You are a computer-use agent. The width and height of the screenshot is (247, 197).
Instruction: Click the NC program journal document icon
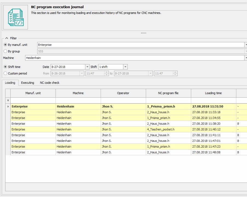[x=16, y=17]
